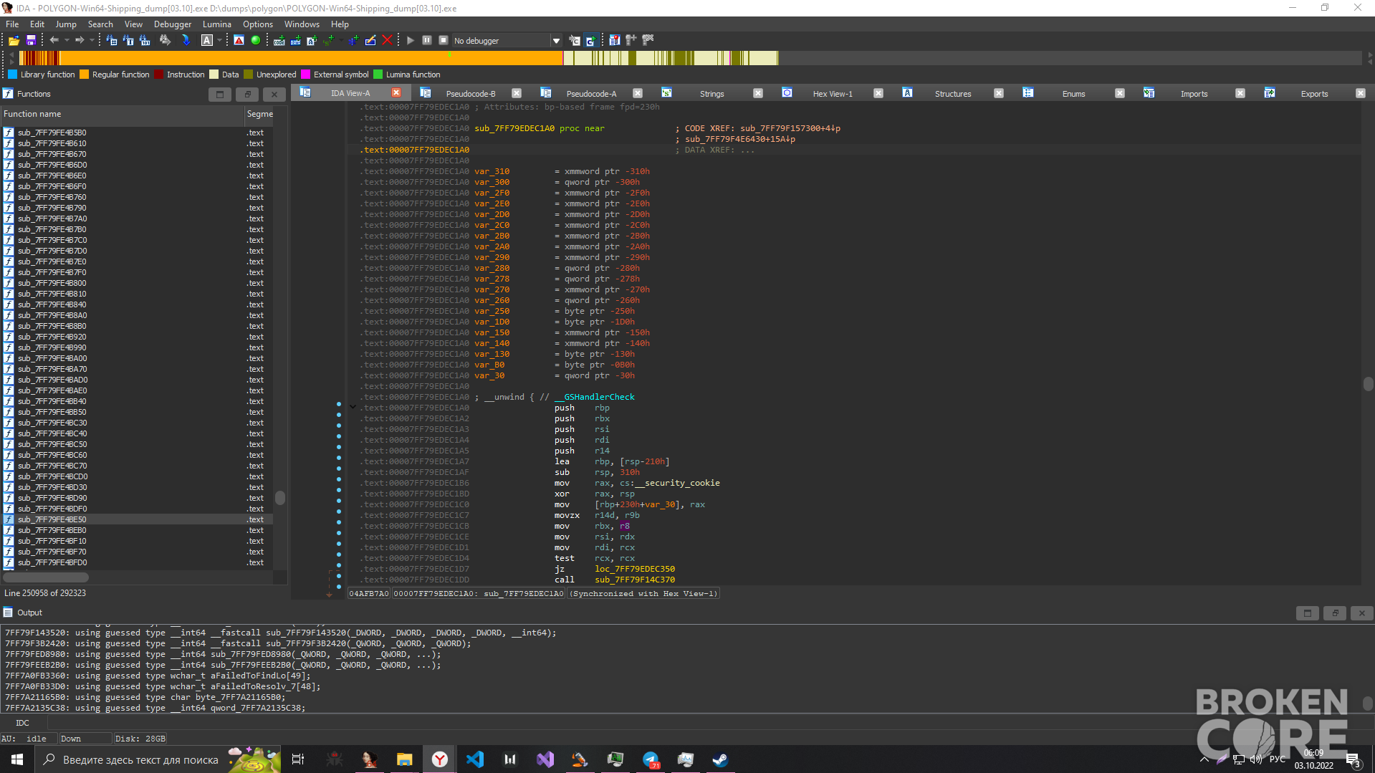Switch to the Imports tab
Screen dimensions: 1375x773
pyautogui.click(x=1194, y=94)
